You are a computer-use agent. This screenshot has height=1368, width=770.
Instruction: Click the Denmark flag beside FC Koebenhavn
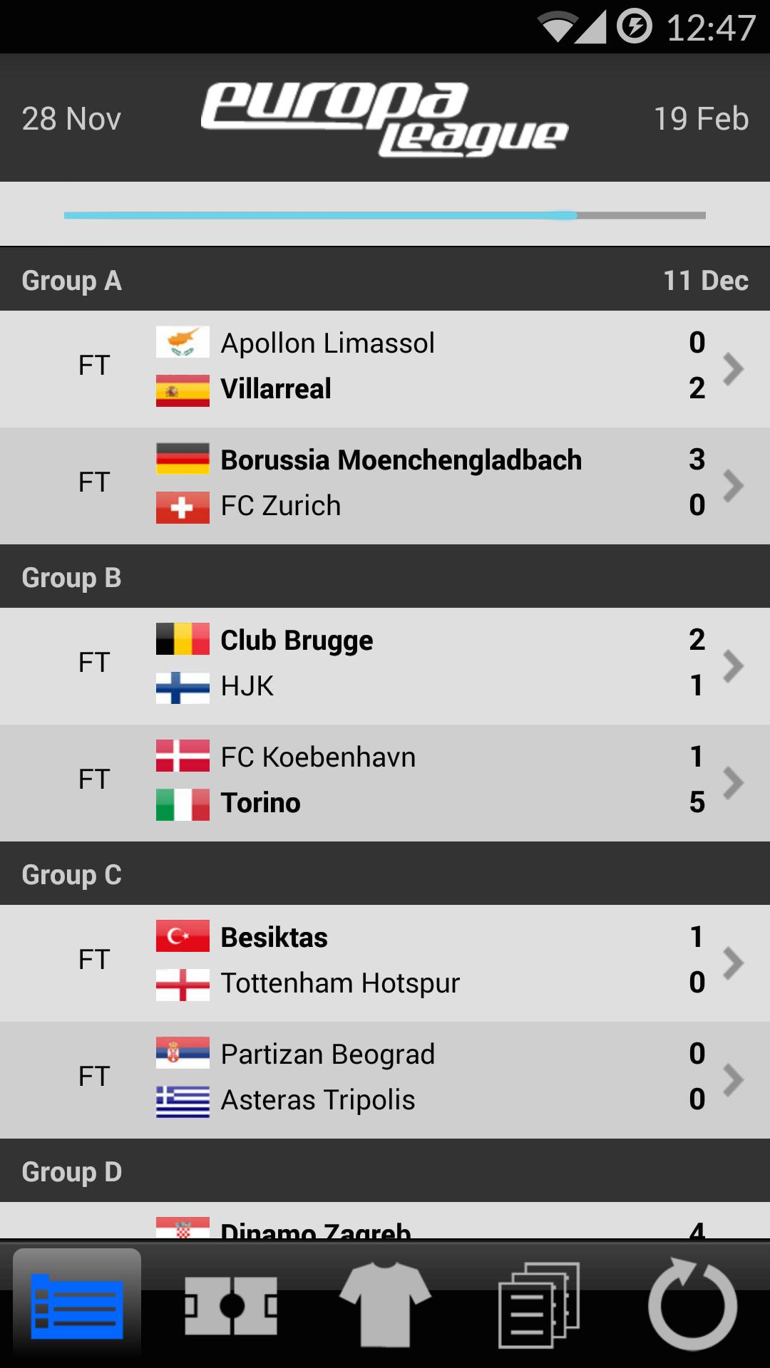(182, 757)
